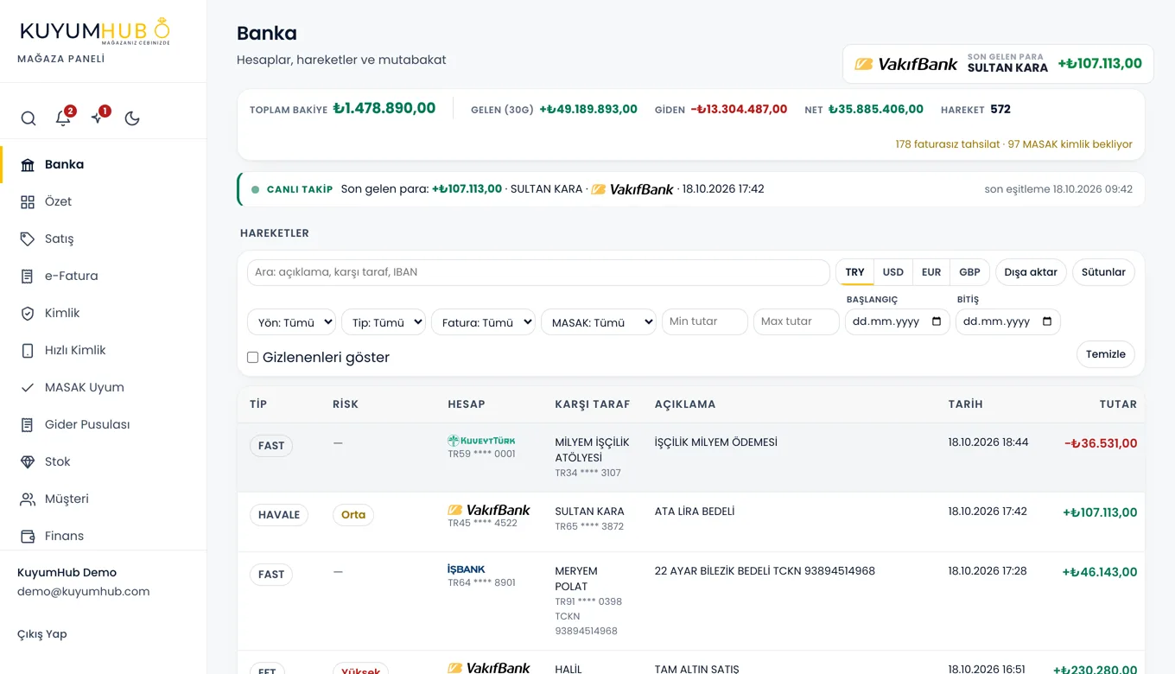Switch currency to USD

892,272
